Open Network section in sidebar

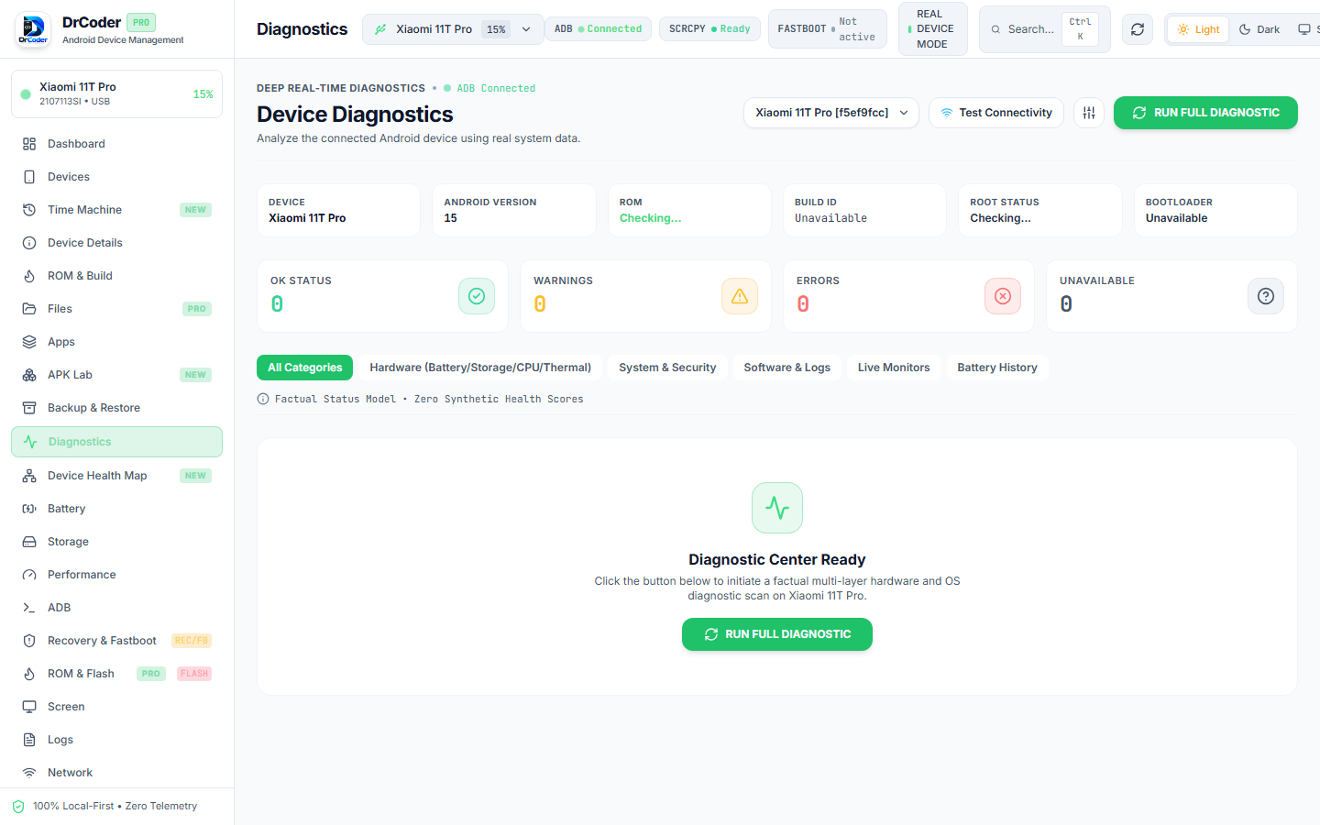(116, 773)
